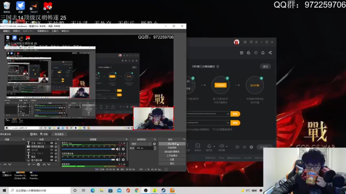
Task: Reveal the first hidden stream URL field
Action: click(228, 114)
